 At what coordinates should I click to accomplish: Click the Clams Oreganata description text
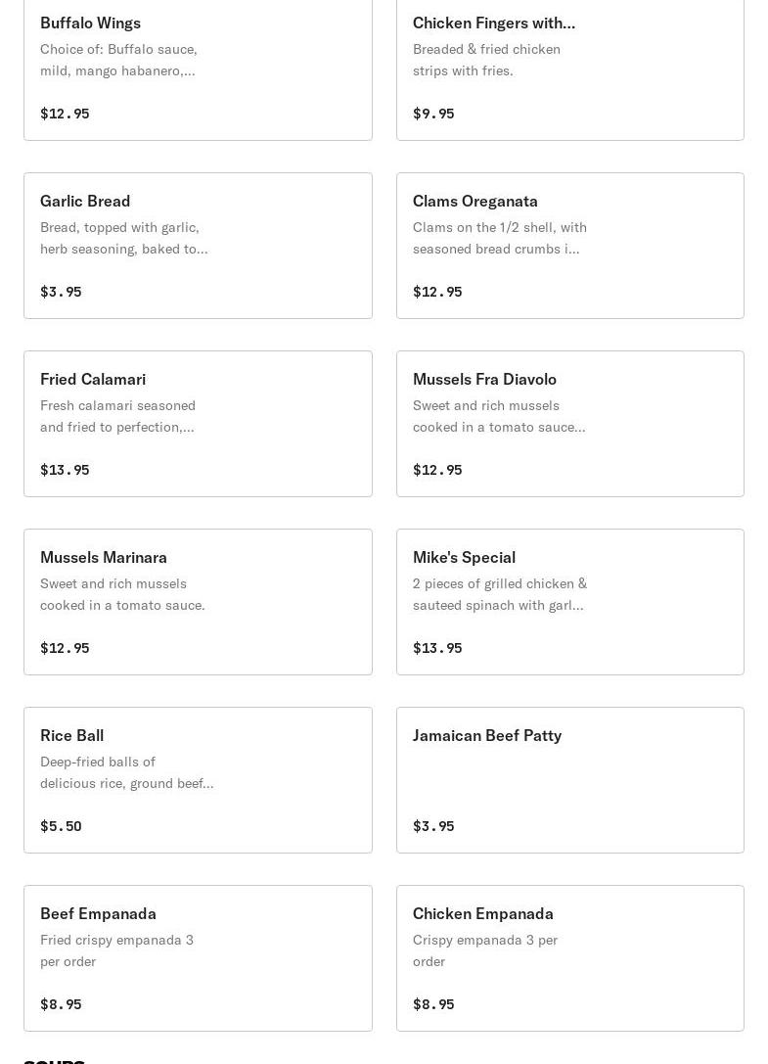tap(499, 238)
